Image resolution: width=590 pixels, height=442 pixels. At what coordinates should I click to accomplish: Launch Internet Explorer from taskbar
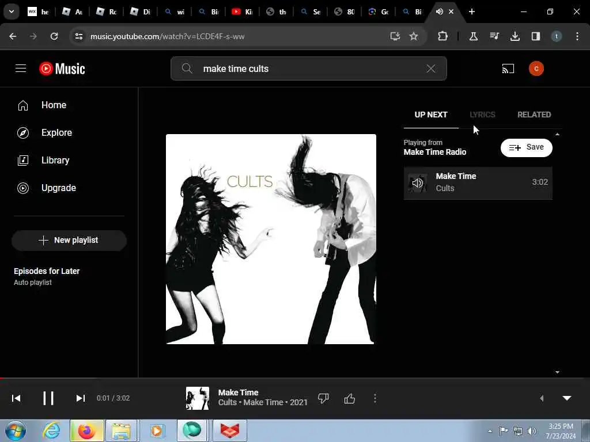click(51, 430)
